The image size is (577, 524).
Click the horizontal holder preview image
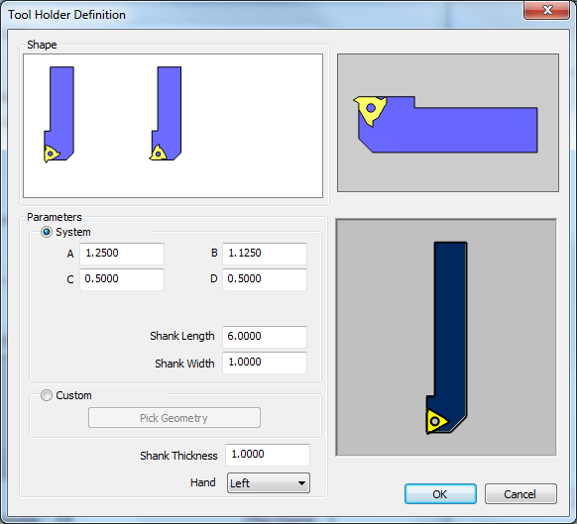point(448,123)
